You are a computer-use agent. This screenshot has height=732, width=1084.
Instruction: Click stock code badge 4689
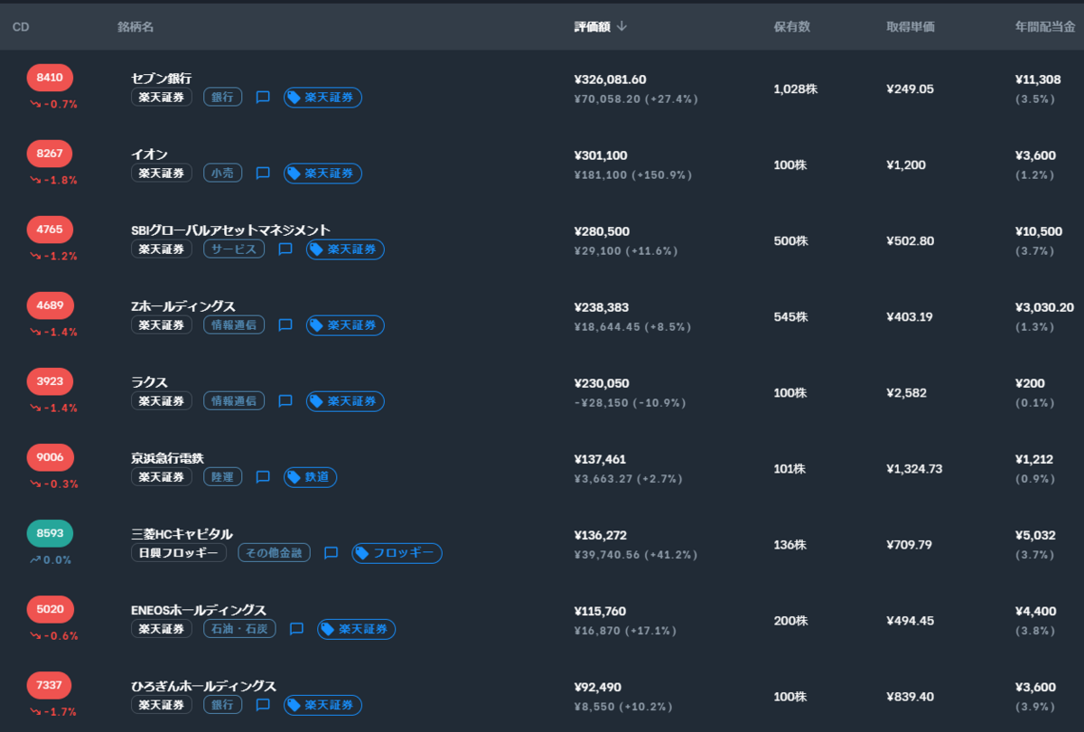50,305
